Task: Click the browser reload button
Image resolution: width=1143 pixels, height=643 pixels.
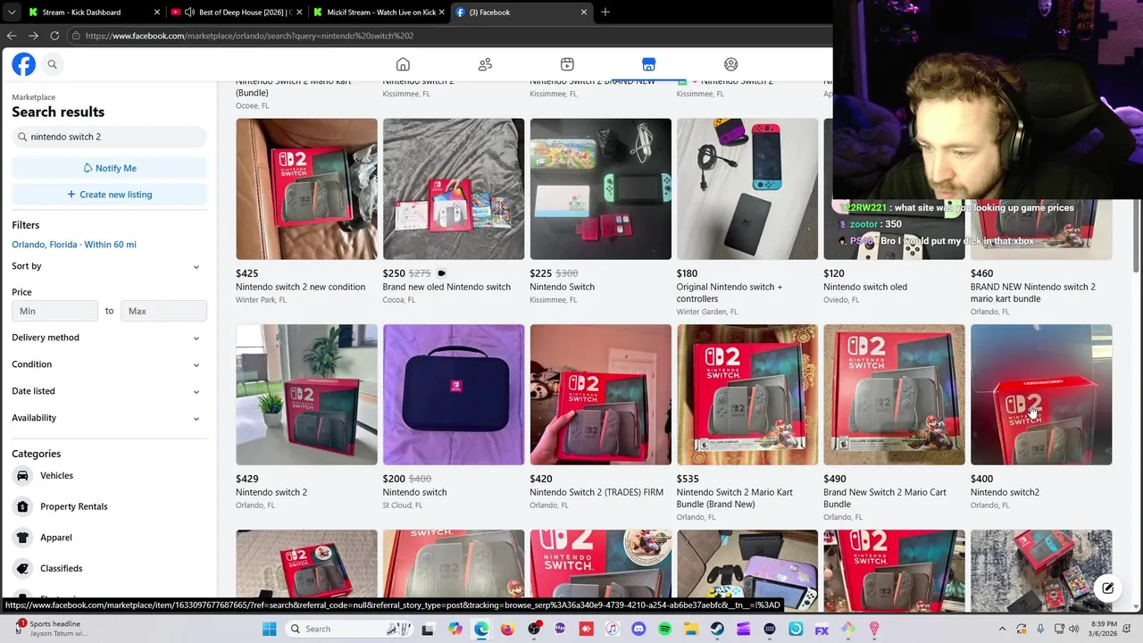Action: pos(54,36)
